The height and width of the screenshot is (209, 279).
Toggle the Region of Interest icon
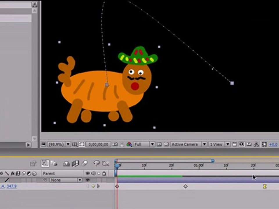click(x=159, y=144)
